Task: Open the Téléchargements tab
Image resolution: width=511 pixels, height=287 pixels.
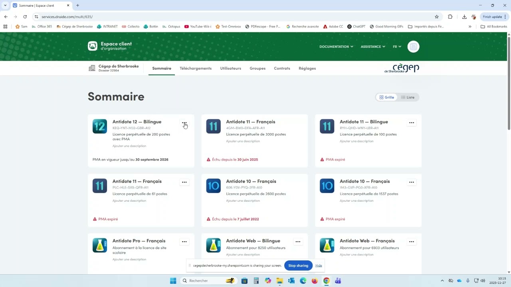Action: coord(196,68)
